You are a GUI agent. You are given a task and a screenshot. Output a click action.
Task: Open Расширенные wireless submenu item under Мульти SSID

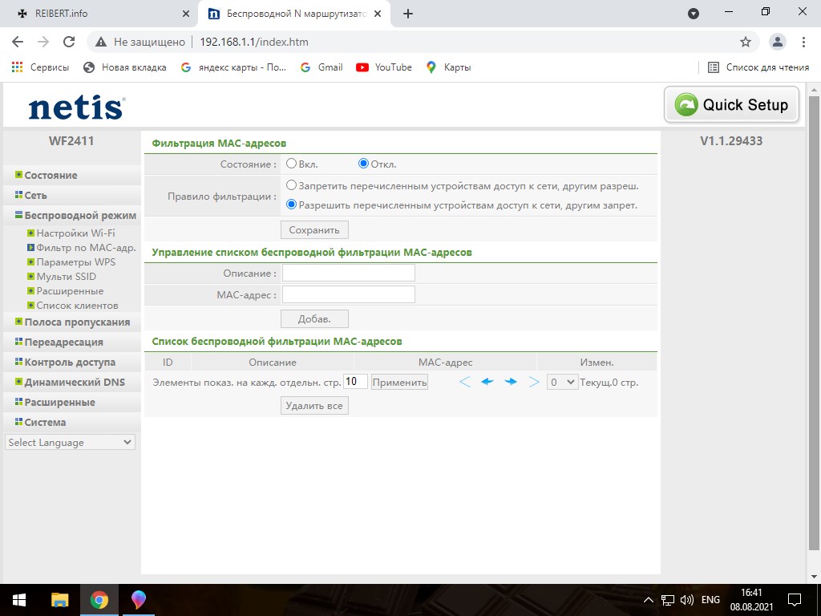pos(66,290)
